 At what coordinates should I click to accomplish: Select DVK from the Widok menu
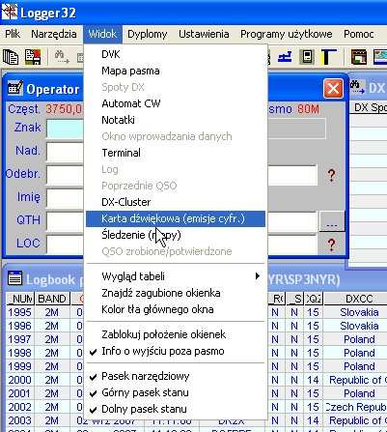tap(176, 54)
